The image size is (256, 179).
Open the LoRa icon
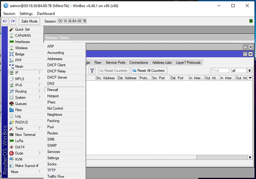pyautogui.click(x=12, y=141)
